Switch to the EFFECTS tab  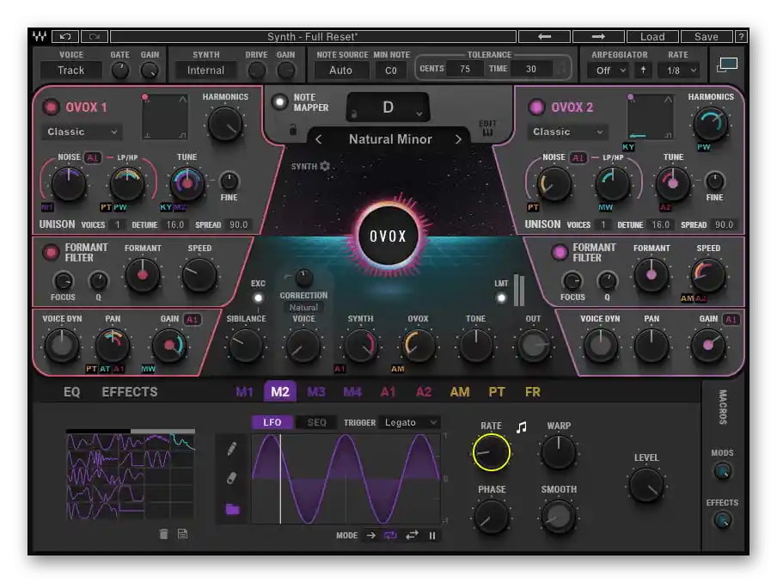[129, 392]
